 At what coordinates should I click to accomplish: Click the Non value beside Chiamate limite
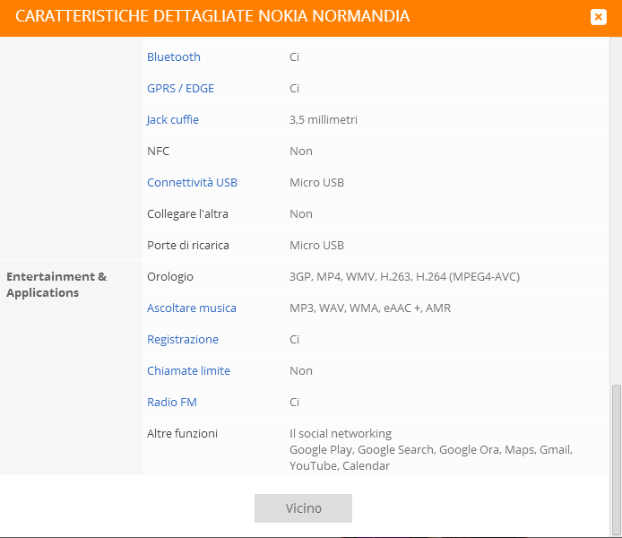[x=300, y=370]
